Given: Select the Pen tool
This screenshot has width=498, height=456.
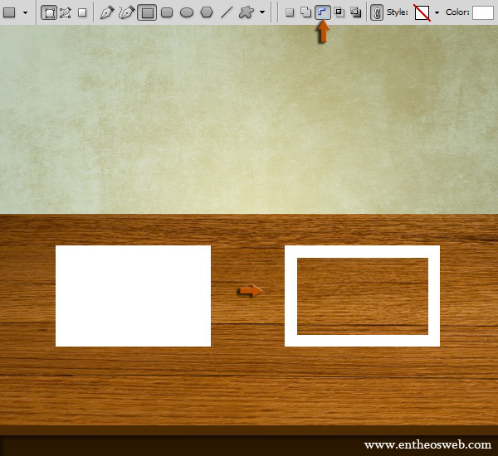Looking at the screenshot, I should point(107,12).
